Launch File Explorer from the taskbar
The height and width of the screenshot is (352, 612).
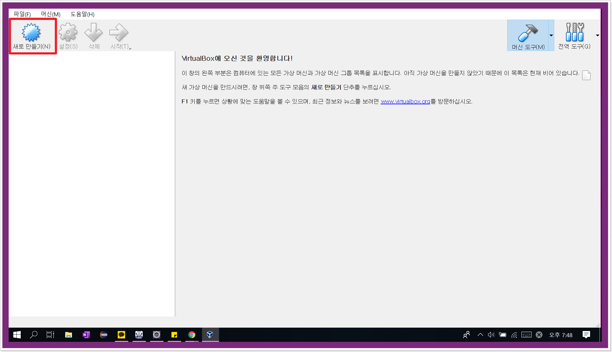[69, 335]
